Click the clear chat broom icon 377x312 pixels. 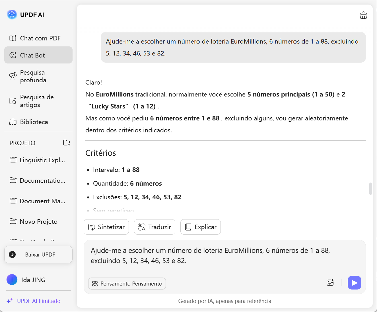pyautogui.click(x=363, y=15)
